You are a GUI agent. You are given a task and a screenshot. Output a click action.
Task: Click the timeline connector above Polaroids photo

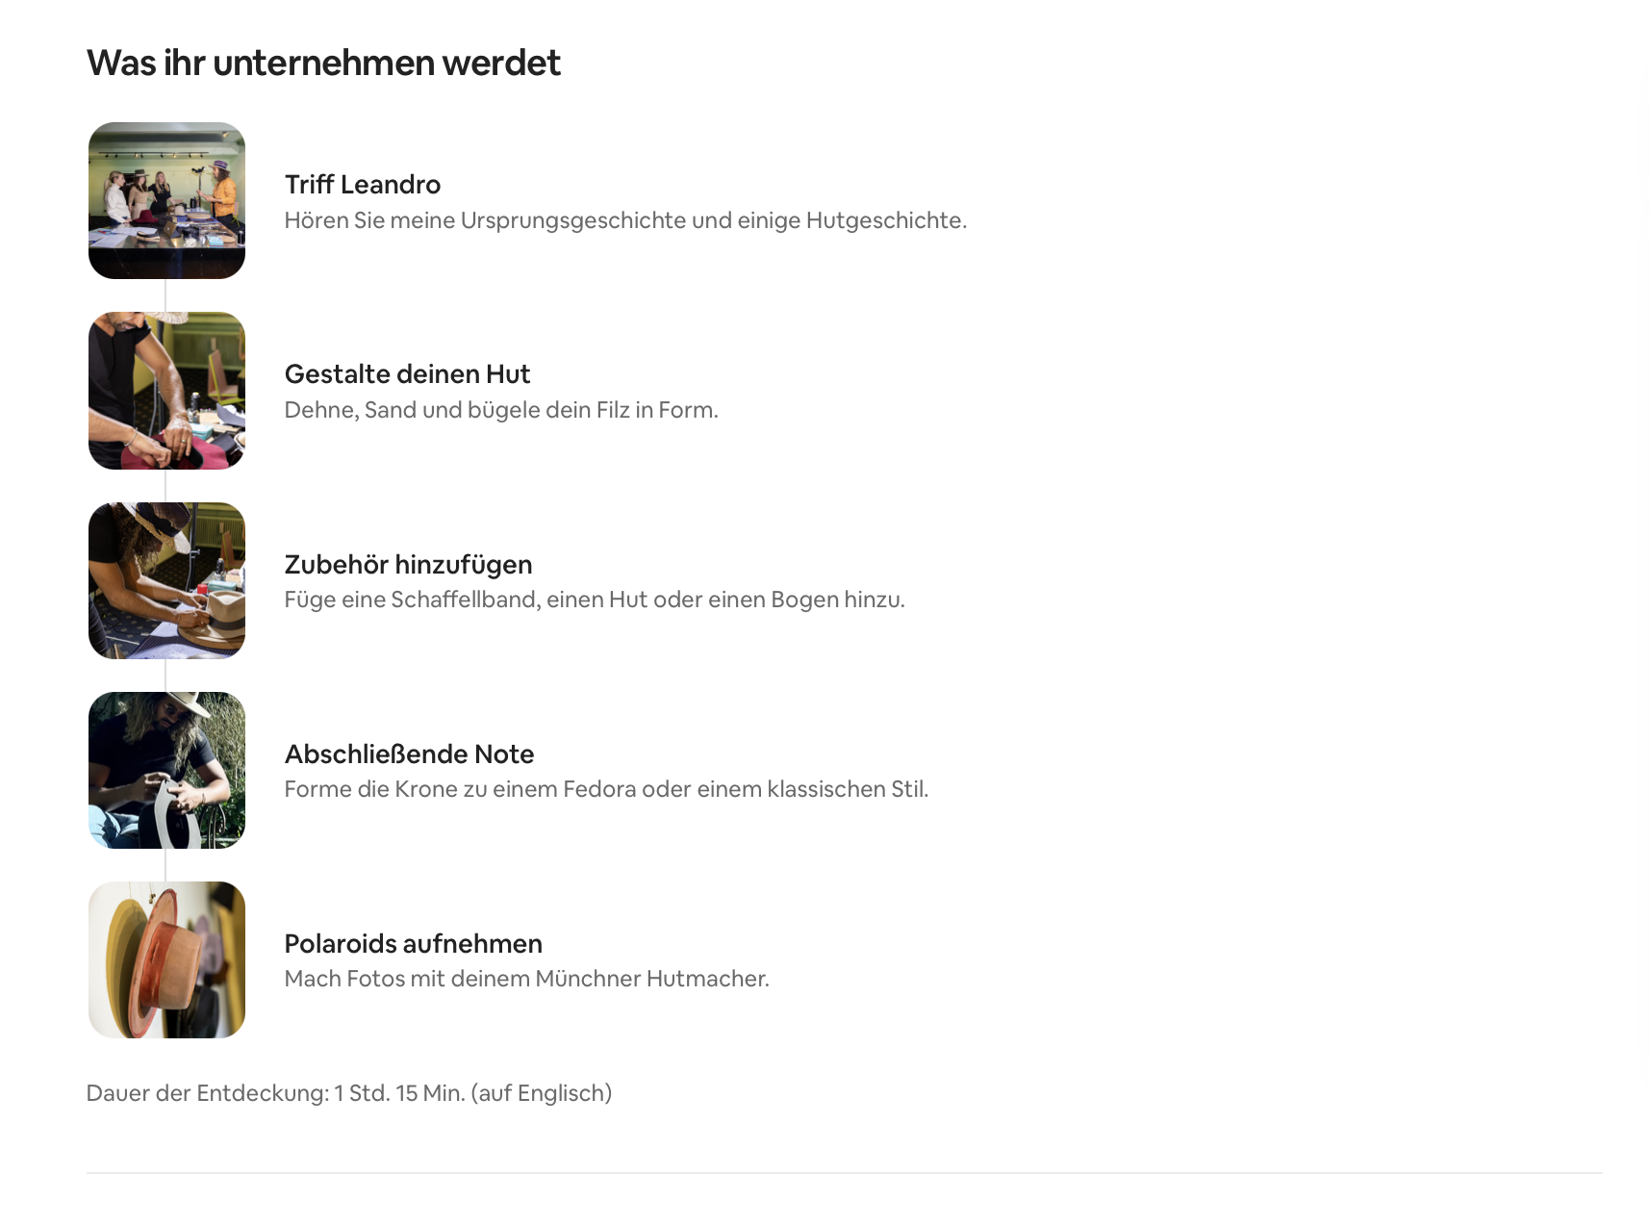165,865
